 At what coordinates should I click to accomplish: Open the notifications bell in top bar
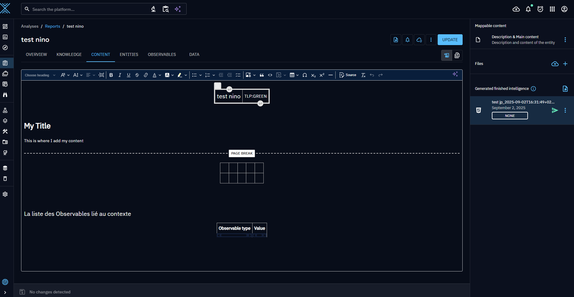(x=528, y=9)
